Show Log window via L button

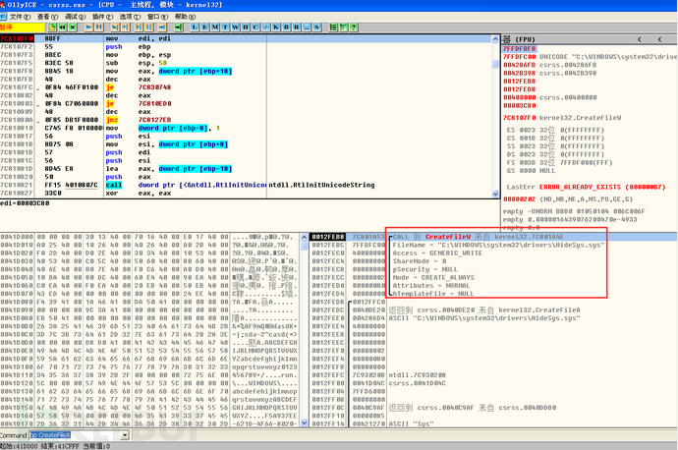(195, 28)
